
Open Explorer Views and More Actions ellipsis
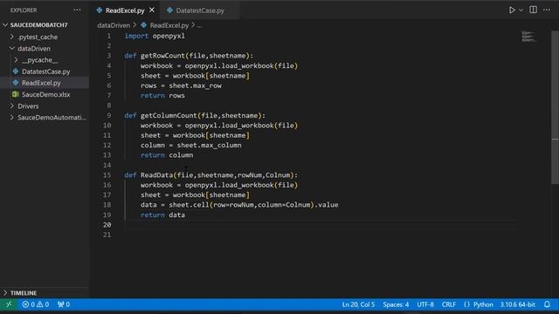[77, 10]
